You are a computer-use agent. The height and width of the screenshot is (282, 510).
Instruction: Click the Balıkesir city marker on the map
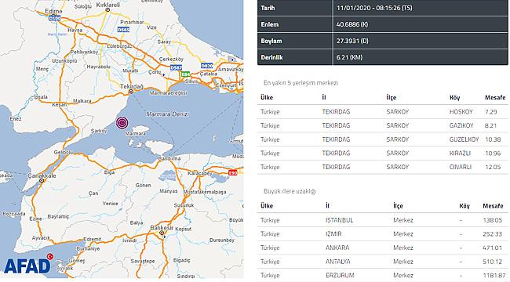pos(162,233)
